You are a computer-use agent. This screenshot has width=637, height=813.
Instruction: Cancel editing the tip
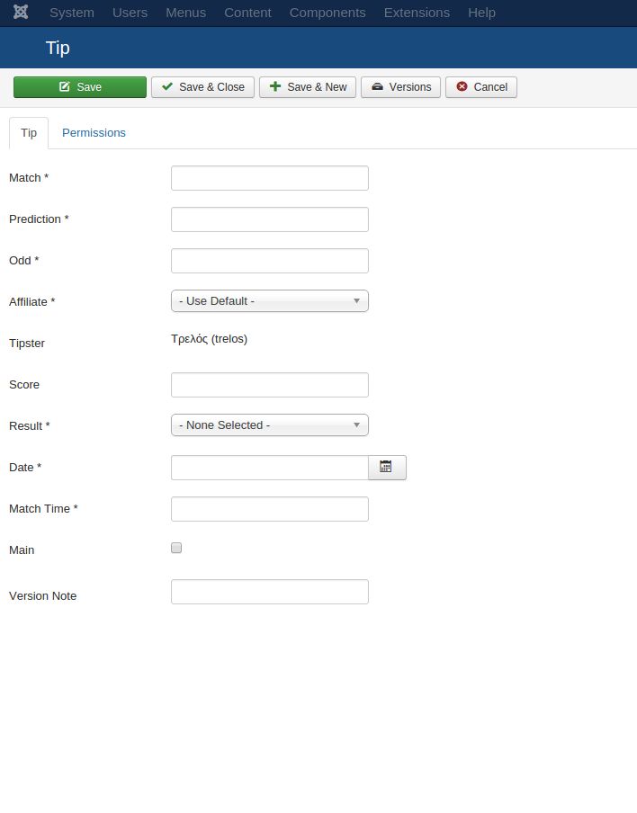[481, 87]
